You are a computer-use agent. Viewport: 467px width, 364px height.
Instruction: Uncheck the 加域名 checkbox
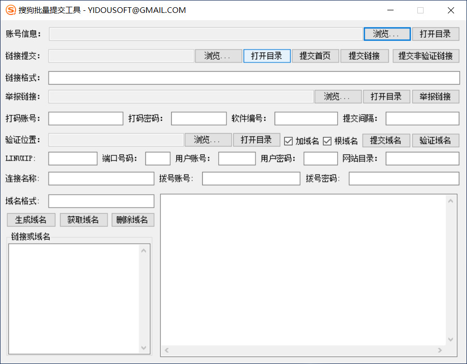(x=288, y=141)
